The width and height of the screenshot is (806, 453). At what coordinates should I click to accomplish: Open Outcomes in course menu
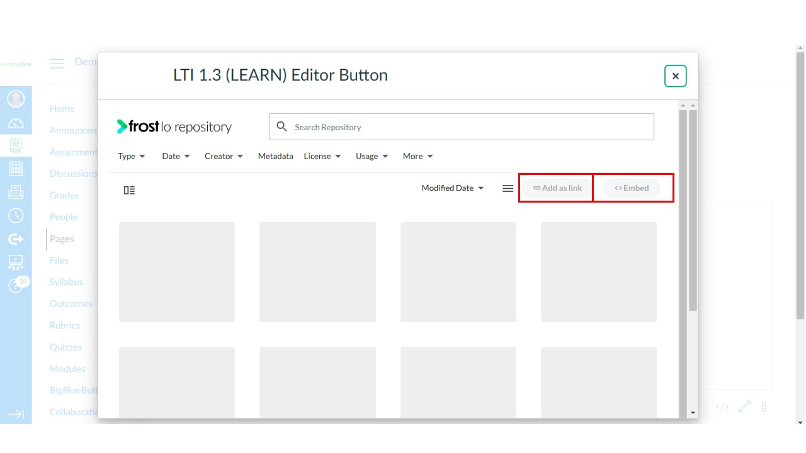click(x=71, y=304)
